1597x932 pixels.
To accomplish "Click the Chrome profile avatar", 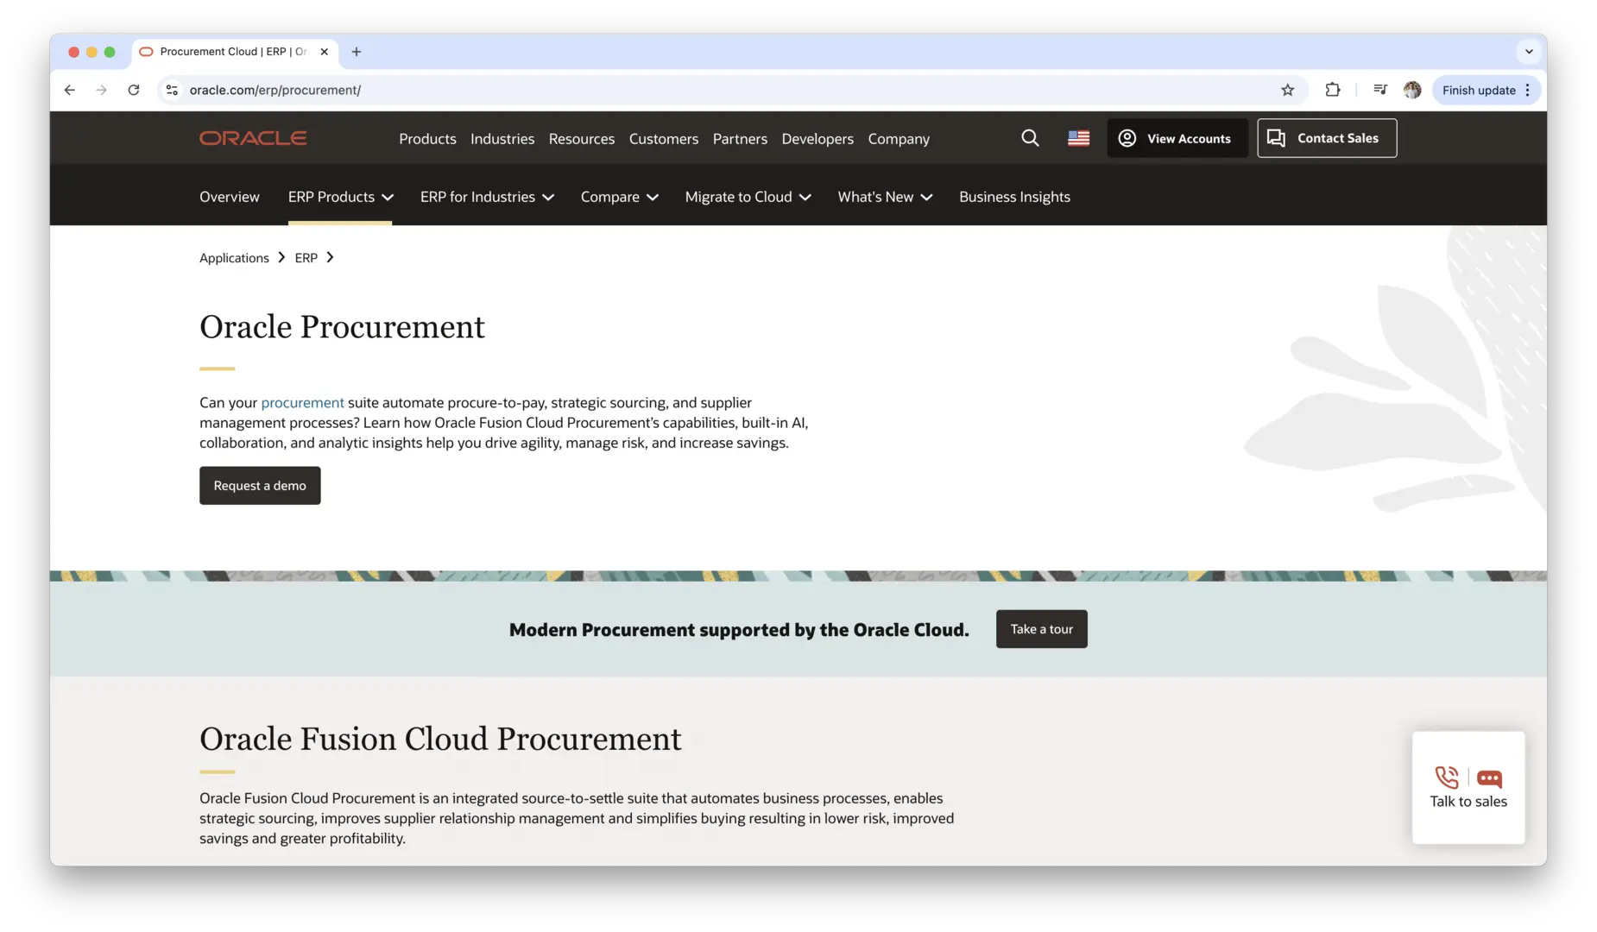I will point(1412,90).
